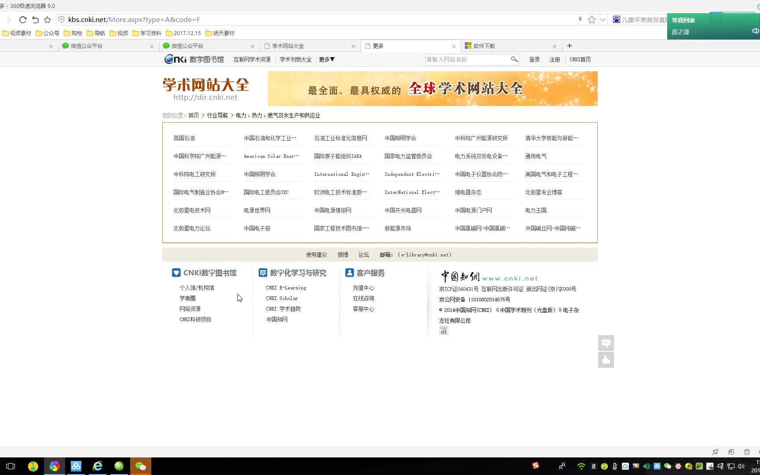Click Sogou input icon in tray
Image resolution: width=760 pixels, height=475 pixels.
(535, 465)
